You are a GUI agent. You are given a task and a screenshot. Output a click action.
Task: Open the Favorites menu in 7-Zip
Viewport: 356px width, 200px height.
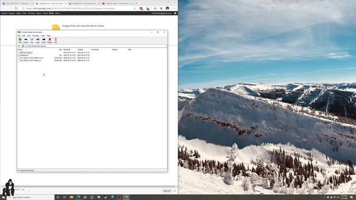point(36,36)
